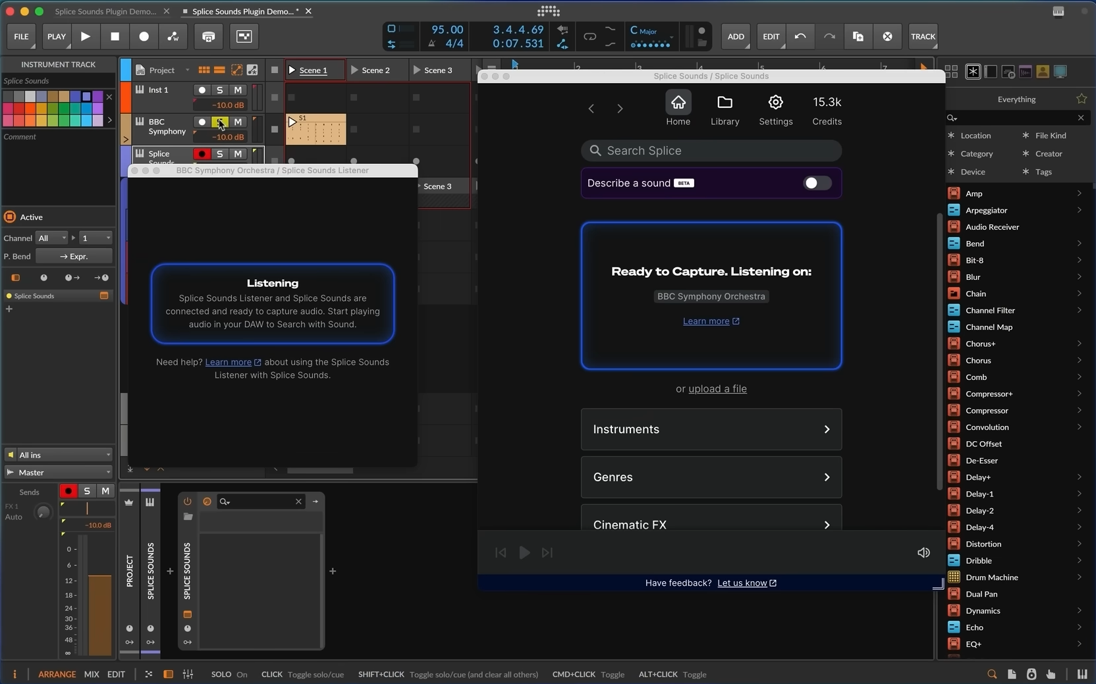The height and width of the screenshot is (684, 1096).
Task: Click the FX 1 send knob
Action: (x=43, y=512)
